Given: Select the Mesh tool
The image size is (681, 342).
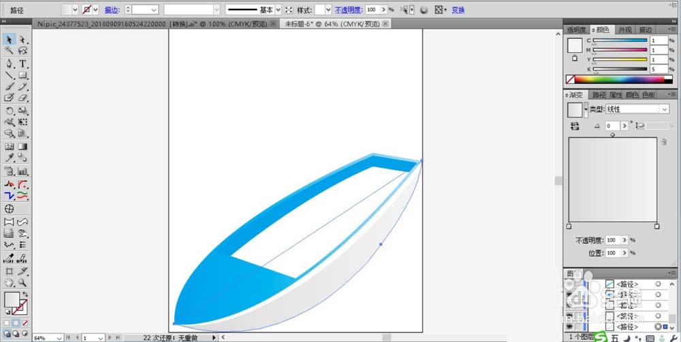Looking at the screenshot, I should [x=9, y=147].
